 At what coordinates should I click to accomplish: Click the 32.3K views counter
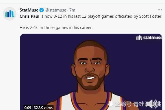43,107
